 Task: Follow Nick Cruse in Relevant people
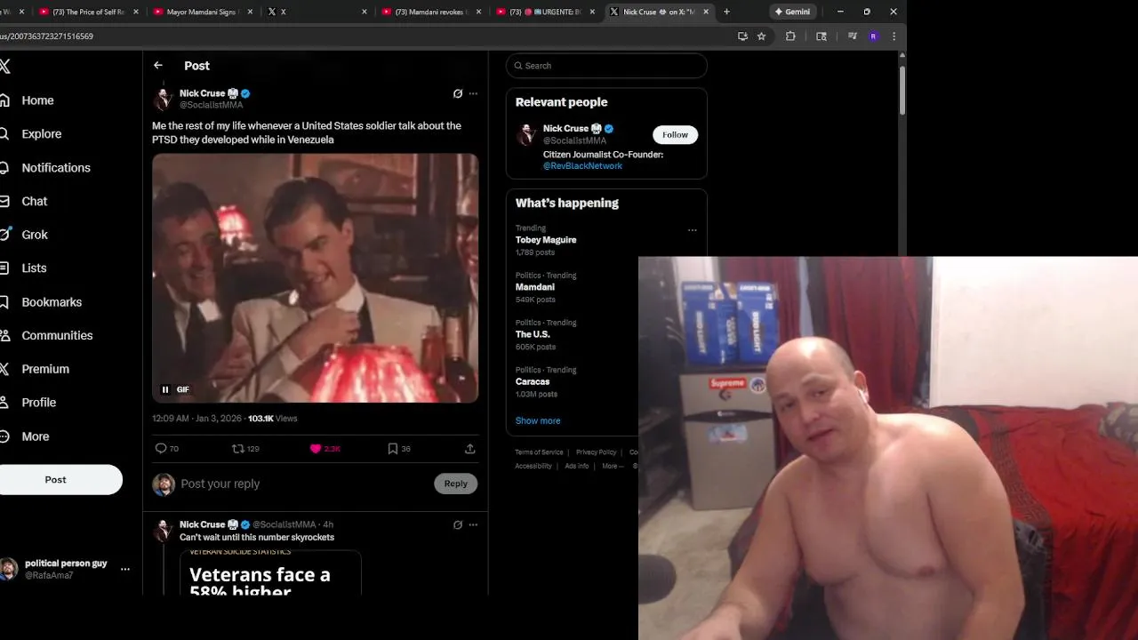(675, 135)
